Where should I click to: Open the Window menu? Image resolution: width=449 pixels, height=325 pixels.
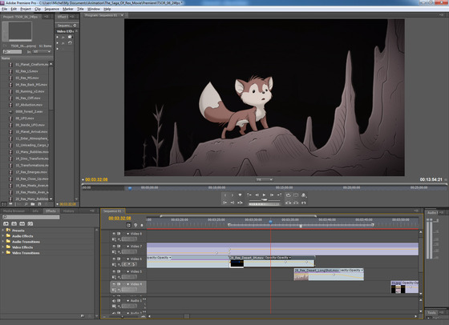pos(94,9)
